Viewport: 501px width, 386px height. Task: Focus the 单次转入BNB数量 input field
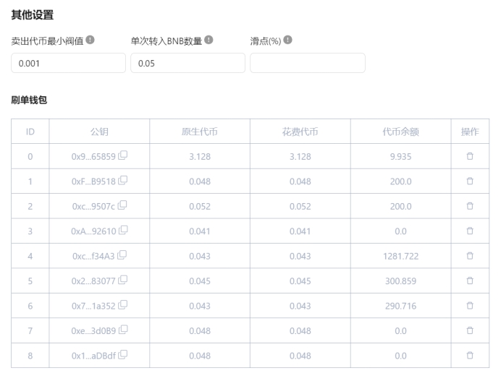pos(187,63)
